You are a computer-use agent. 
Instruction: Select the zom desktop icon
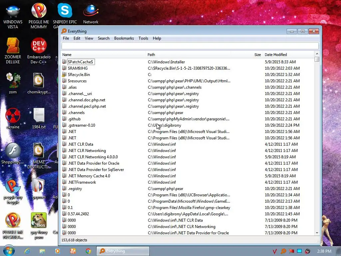coord(13,83)
